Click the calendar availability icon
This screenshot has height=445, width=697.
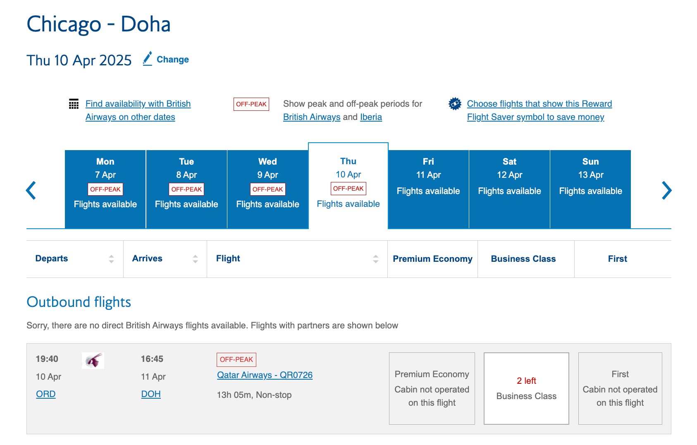pos(74,105)
